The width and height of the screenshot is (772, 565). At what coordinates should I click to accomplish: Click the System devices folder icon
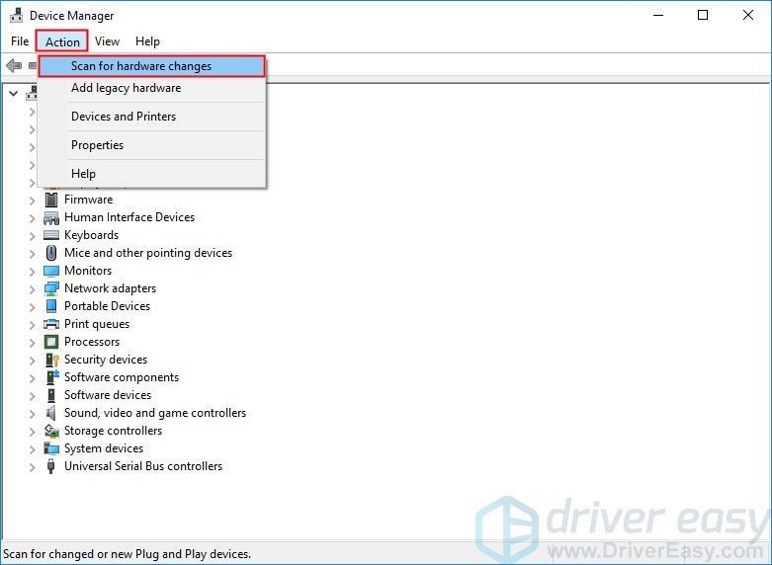pyautogui.click(x=51, y=448)
